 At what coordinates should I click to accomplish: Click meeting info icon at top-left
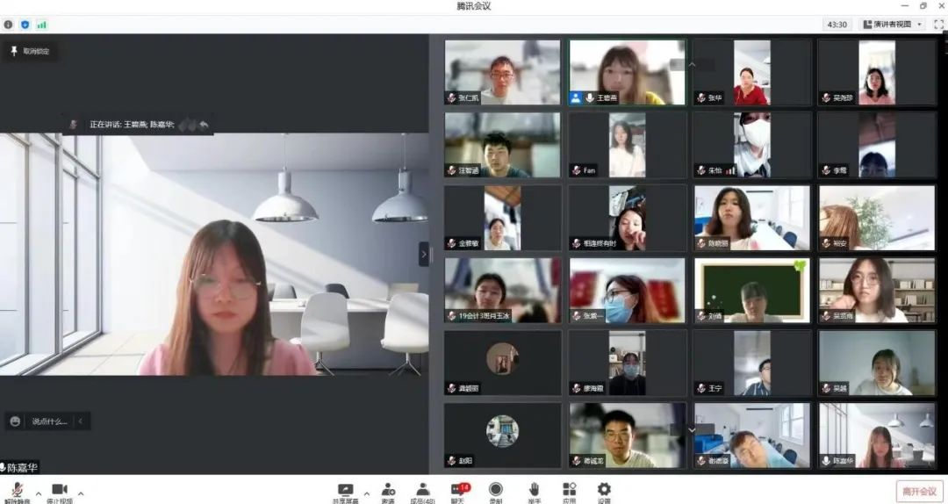9,25
